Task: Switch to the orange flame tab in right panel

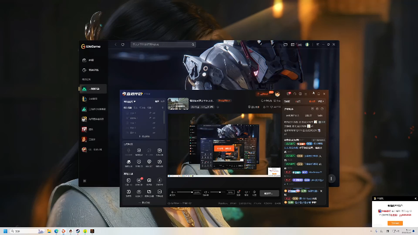Action: [312, 101]
